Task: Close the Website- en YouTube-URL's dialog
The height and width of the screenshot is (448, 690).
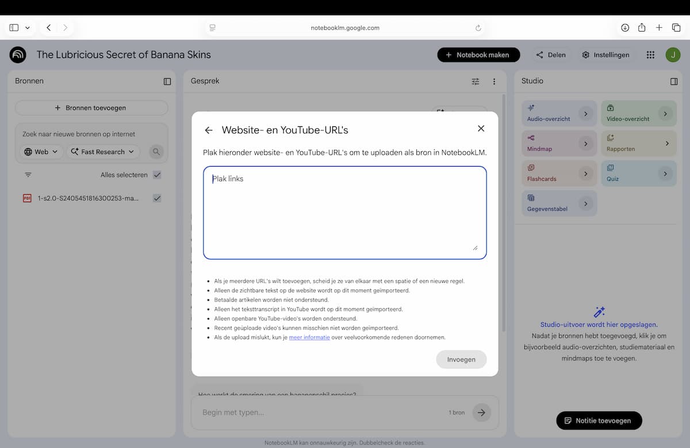Action: 481,129
